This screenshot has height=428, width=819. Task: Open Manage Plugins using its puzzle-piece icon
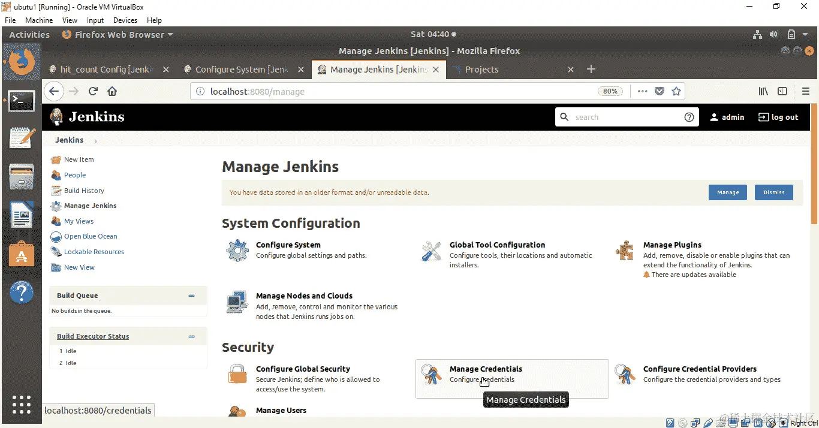coord(625,250)
